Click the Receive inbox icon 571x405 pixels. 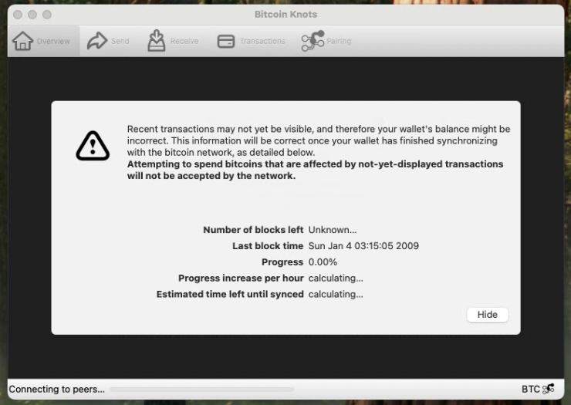(x=157, y=40)
